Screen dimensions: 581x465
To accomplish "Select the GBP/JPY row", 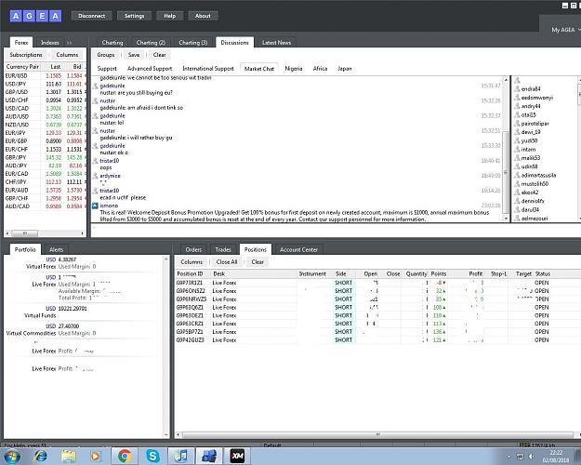I will click(x=45, y=157).
